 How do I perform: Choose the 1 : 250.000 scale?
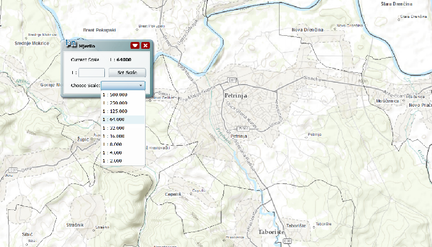pyautogui.click(x=115, y=103)
